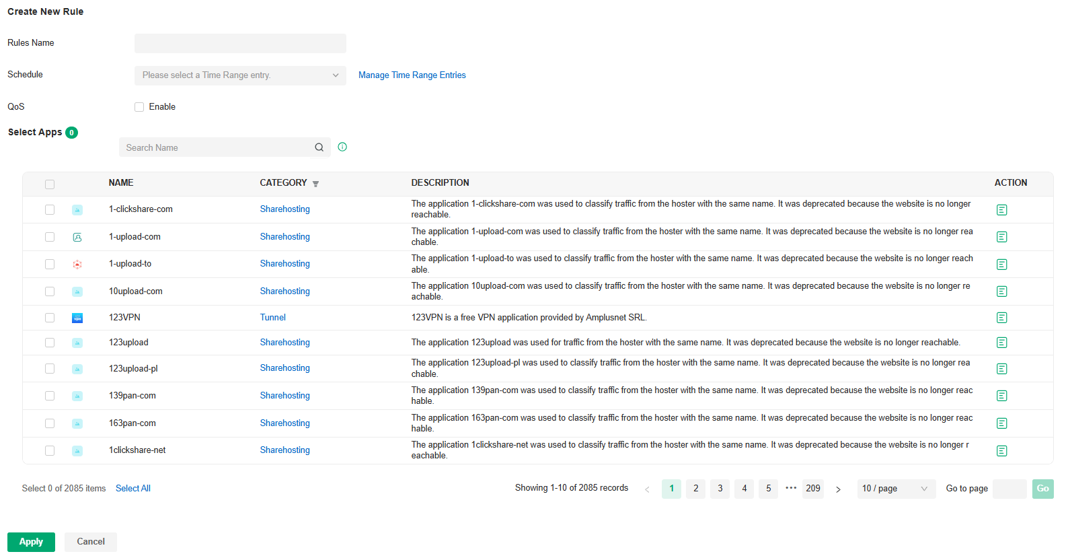Click the Go button
The width and height of the screenshot is (1070, 556).
pyautogui.click(x=1043, y=489)
